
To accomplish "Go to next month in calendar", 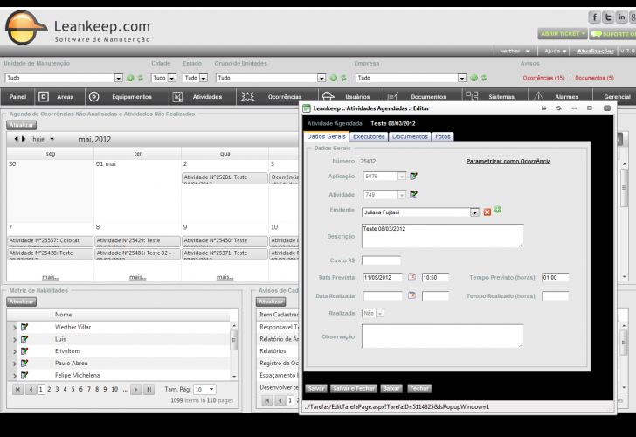I will tap(24, 139).
